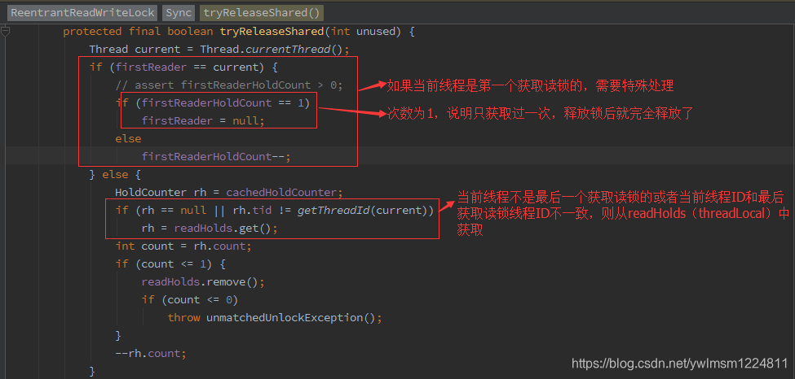Select the ReentrantReadWriteLock breadcrumb

[x=82, y=13]
